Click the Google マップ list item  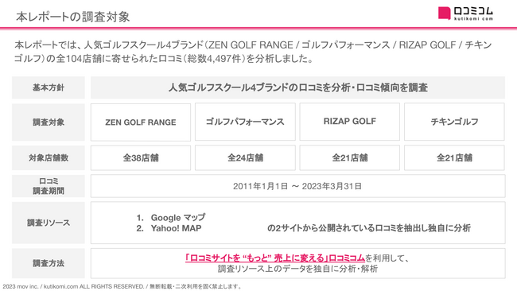pos(171,218)
